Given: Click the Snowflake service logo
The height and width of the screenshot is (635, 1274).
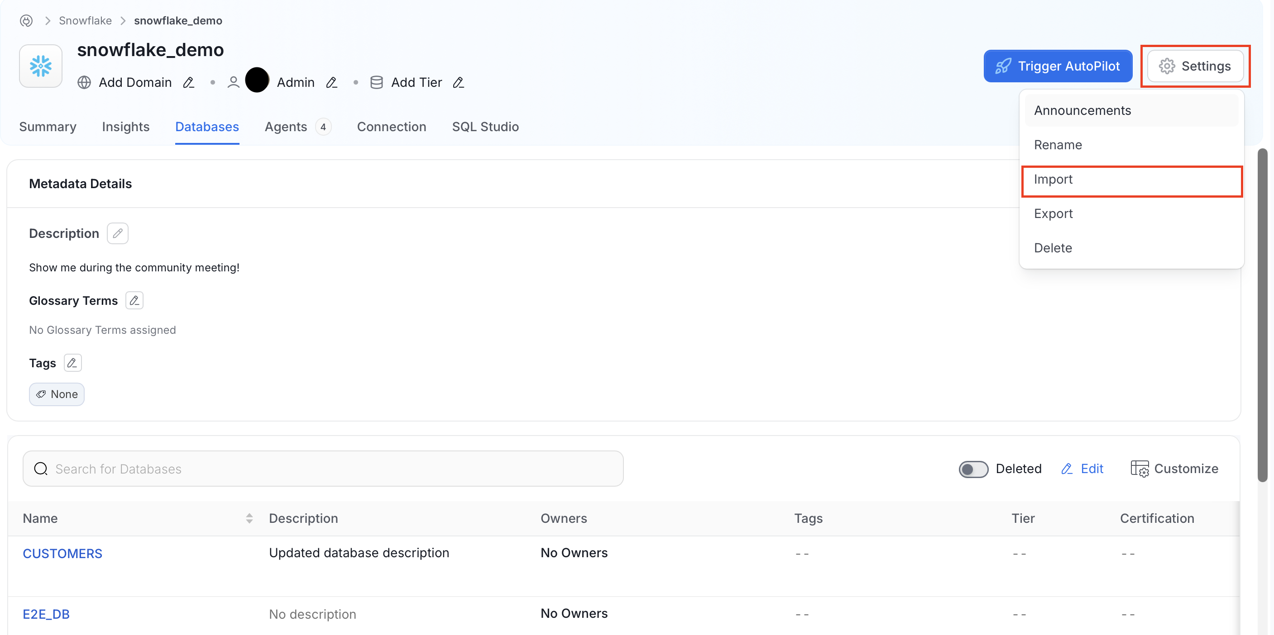Looking at the screenshot, I should point(41,66).
